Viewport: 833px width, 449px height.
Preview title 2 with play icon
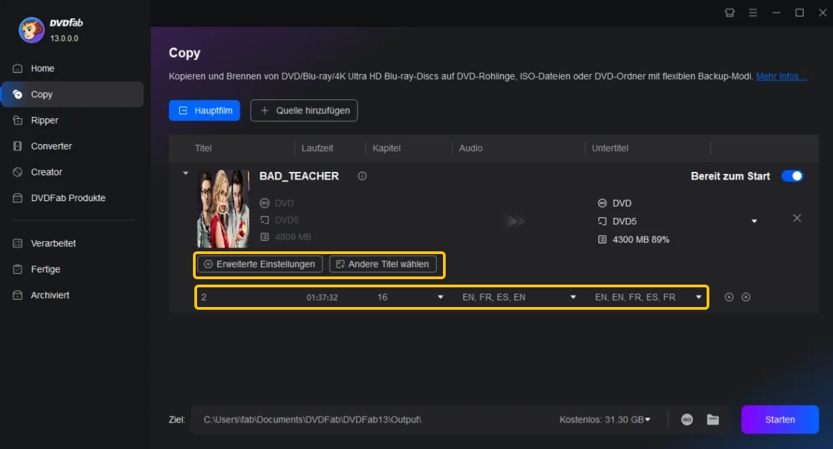click(729, 297)
